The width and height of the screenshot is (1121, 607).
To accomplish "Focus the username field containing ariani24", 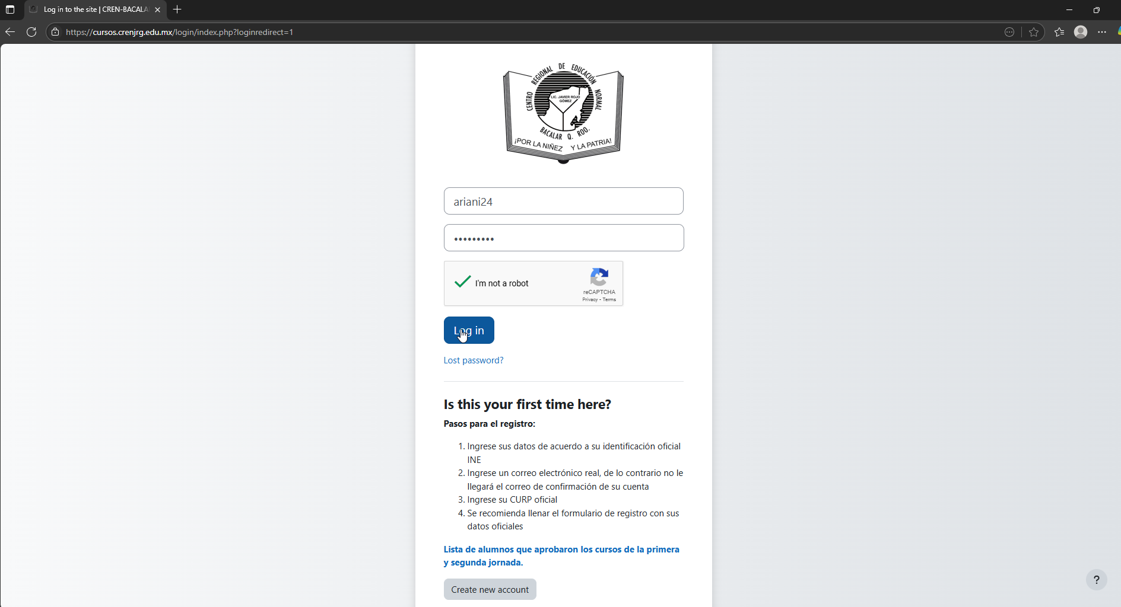I will point(564,201).
